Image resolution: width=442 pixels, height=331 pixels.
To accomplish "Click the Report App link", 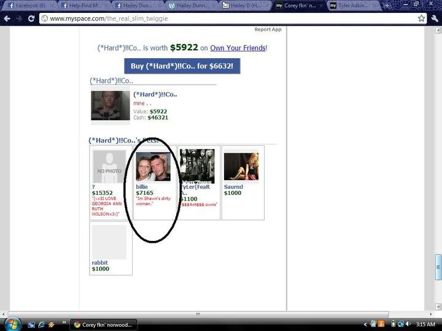I will [268, 29].
